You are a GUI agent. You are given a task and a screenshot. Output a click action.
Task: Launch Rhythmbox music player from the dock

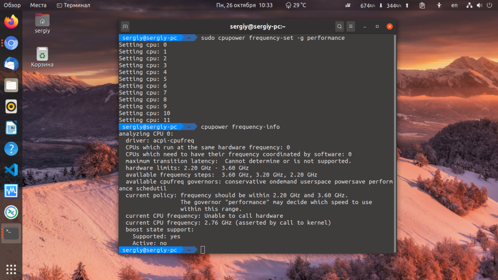pos(11,106)
